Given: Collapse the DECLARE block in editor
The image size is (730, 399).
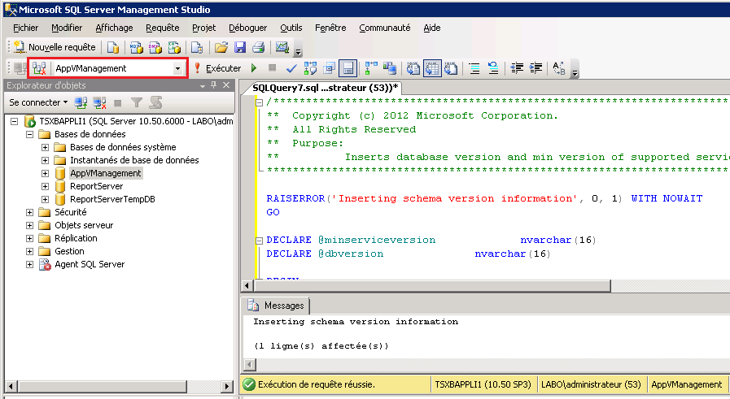Looking at the screenshot, I should 260,241.
